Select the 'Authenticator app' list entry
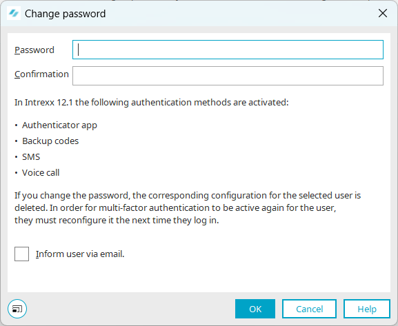398x326 pixels. click(59, 125)
